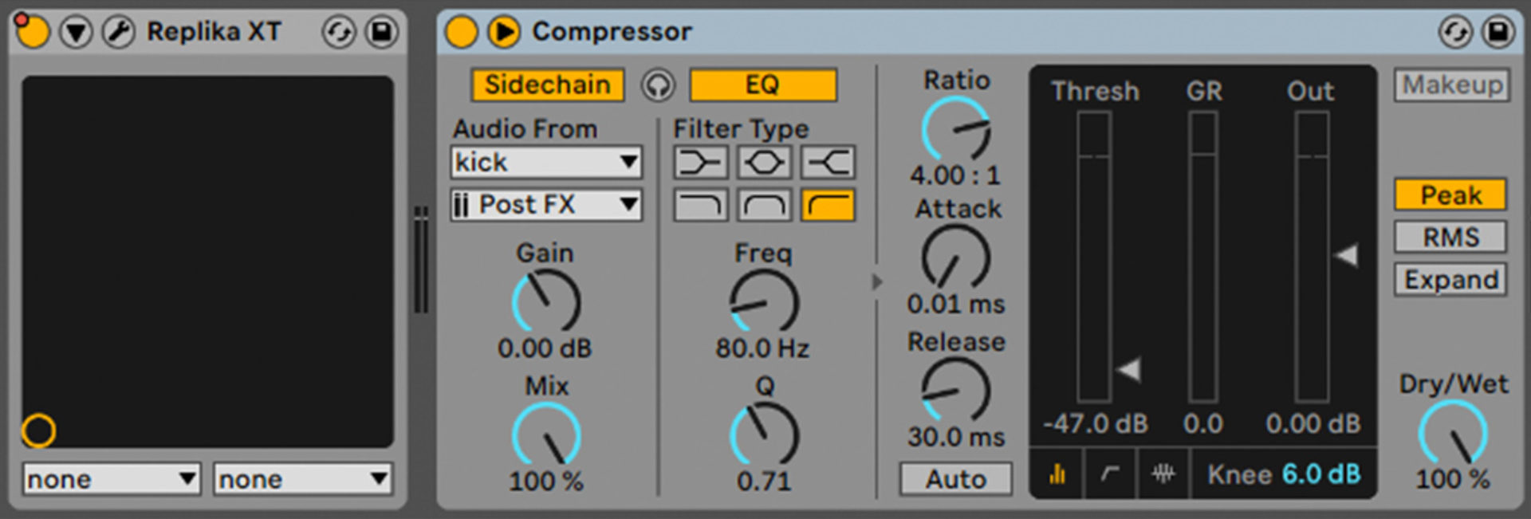Click small triangle toggling sidechain panel
This screenshot has height=519, width=1531.
click(x=877, y=281)
